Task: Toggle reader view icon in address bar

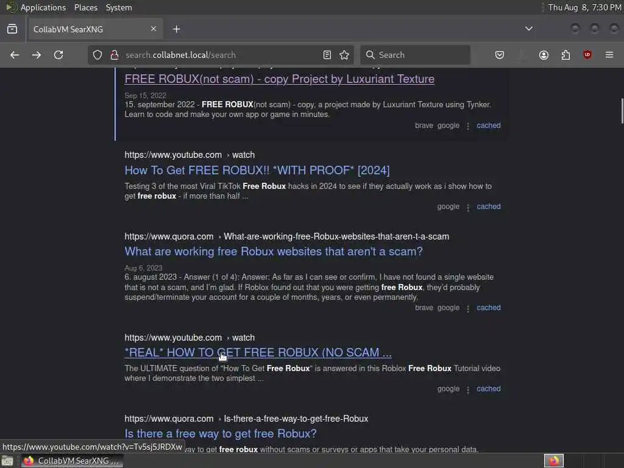Action: 327,55
